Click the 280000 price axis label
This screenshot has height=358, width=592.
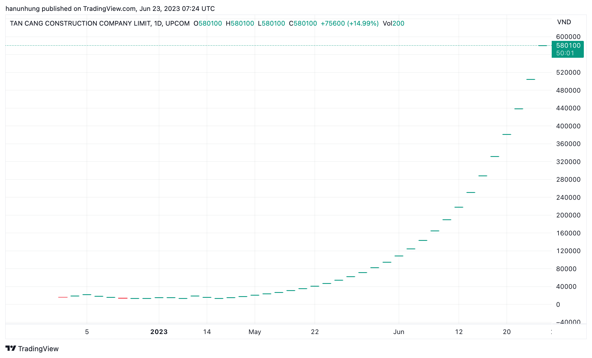(x=568, y=180)
